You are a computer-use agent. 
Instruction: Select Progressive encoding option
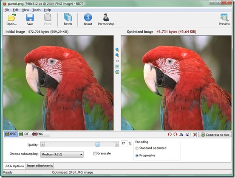coord(137,155)
